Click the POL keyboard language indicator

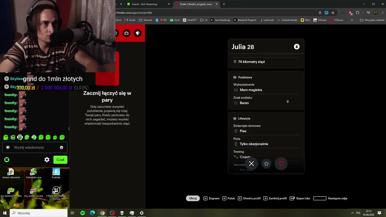click(x=358, y=213)
